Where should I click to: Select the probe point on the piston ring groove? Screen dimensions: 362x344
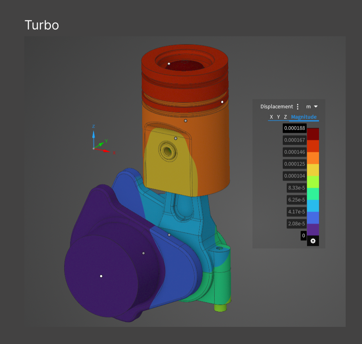[222, 102]
